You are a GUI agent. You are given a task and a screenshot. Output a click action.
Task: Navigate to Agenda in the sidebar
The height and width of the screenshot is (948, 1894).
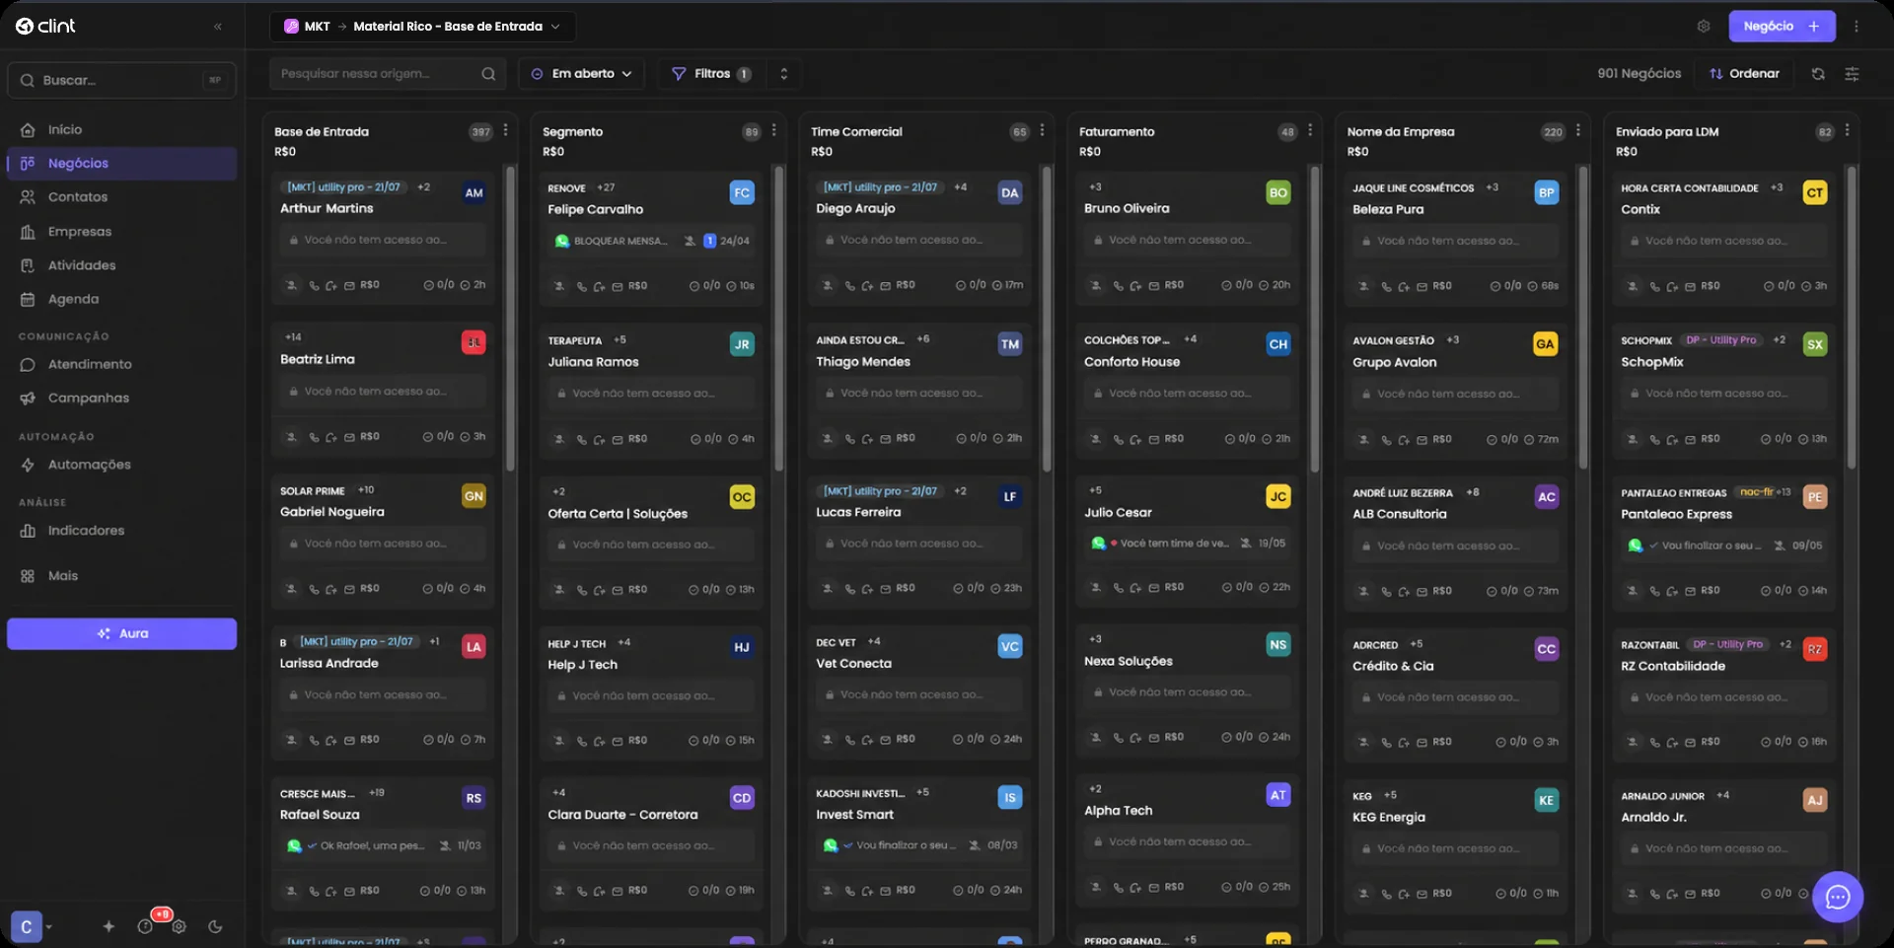[121, 300]
